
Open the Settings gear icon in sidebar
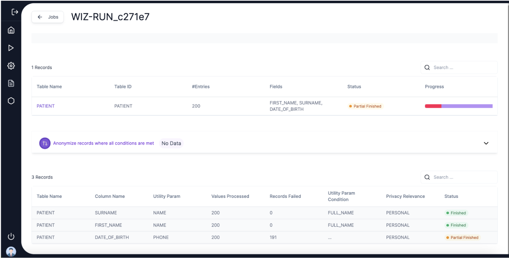[x=11, y=66]
